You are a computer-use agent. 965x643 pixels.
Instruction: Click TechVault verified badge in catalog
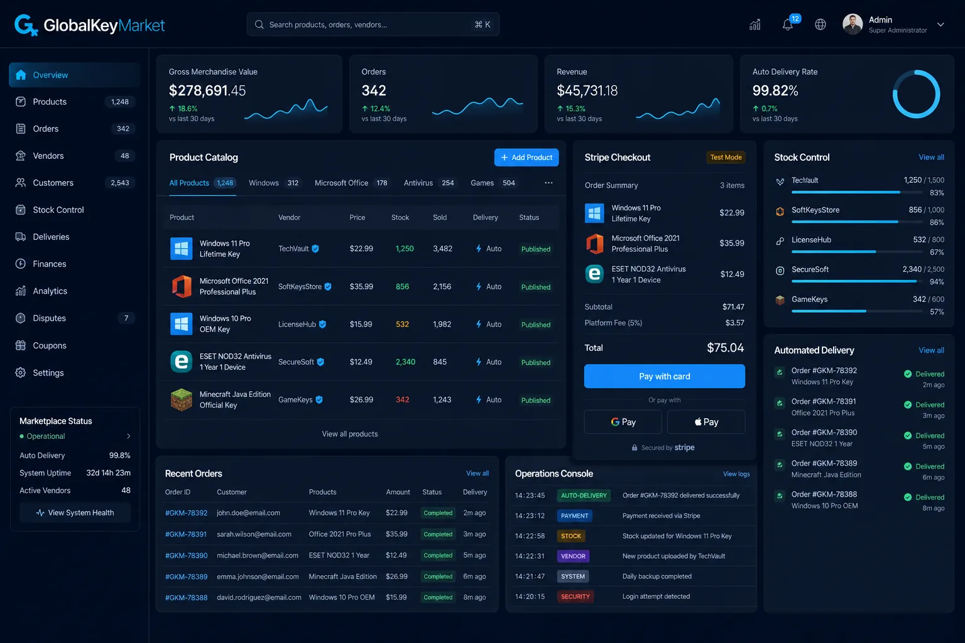coord(315,249)
